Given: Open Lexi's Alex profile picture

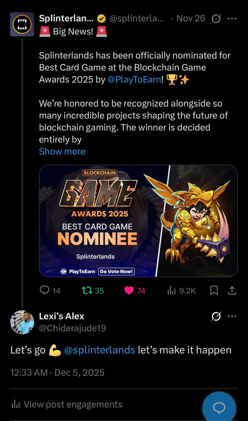Looking at the screenshot, I should [22, 322].
